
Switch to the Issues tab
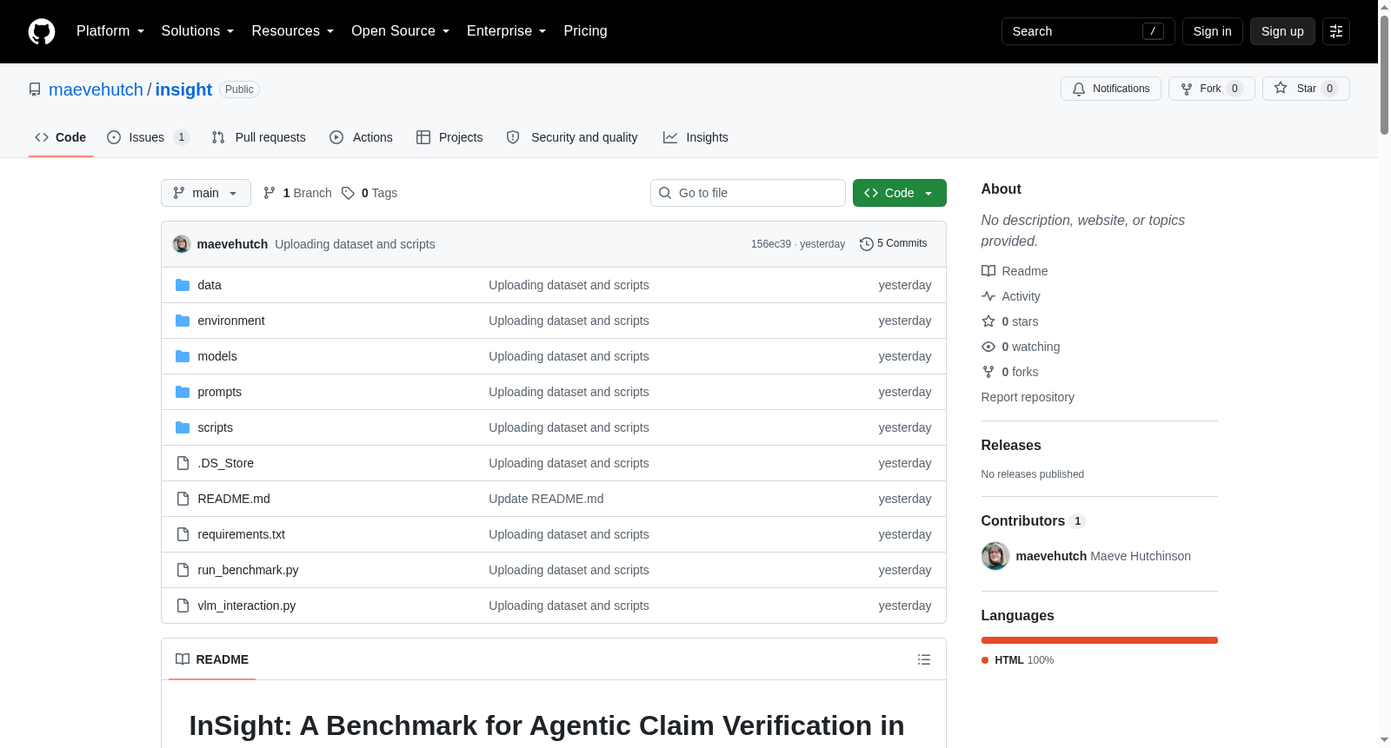148,137
